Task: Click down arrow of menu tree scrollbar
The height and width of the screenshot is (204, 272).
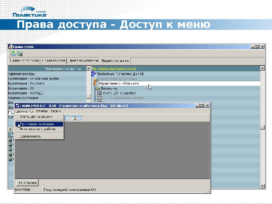Action: coord(262,186)
